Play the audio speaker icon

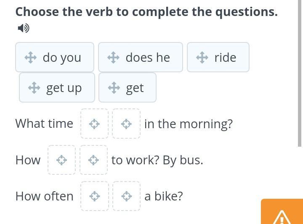point(23,28)
